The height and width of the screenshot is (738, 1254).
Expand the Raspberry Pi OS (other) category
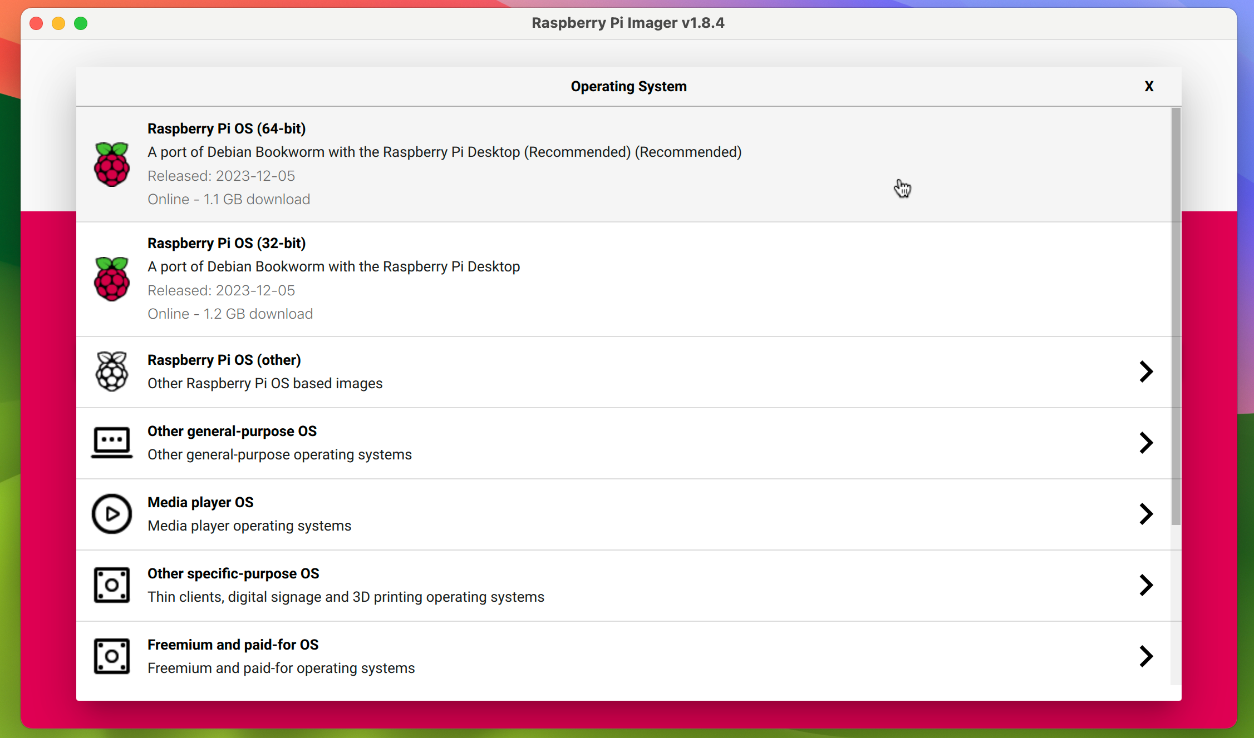pos(1145,371)
